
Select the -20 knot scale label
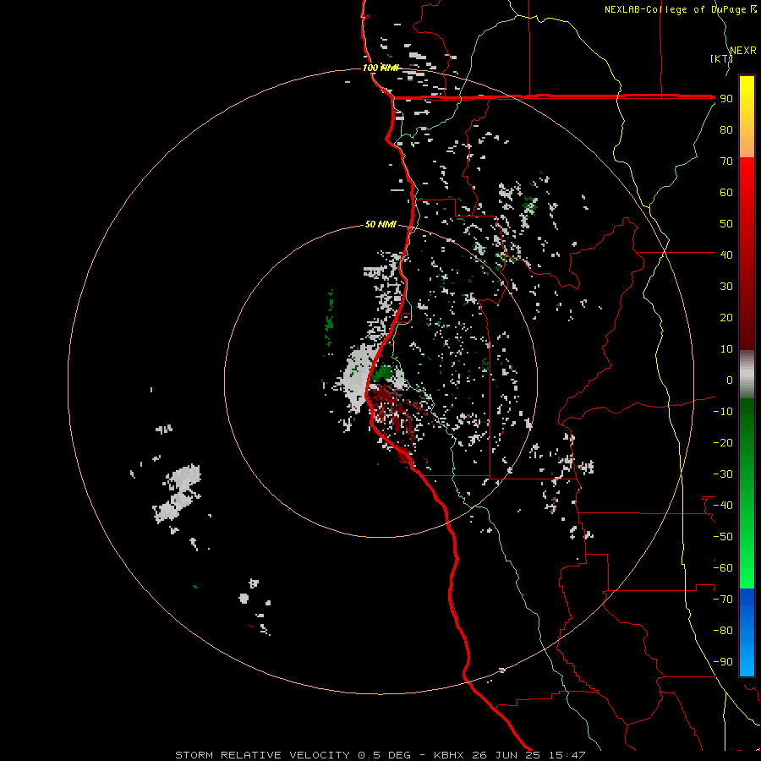click(723, 442)
